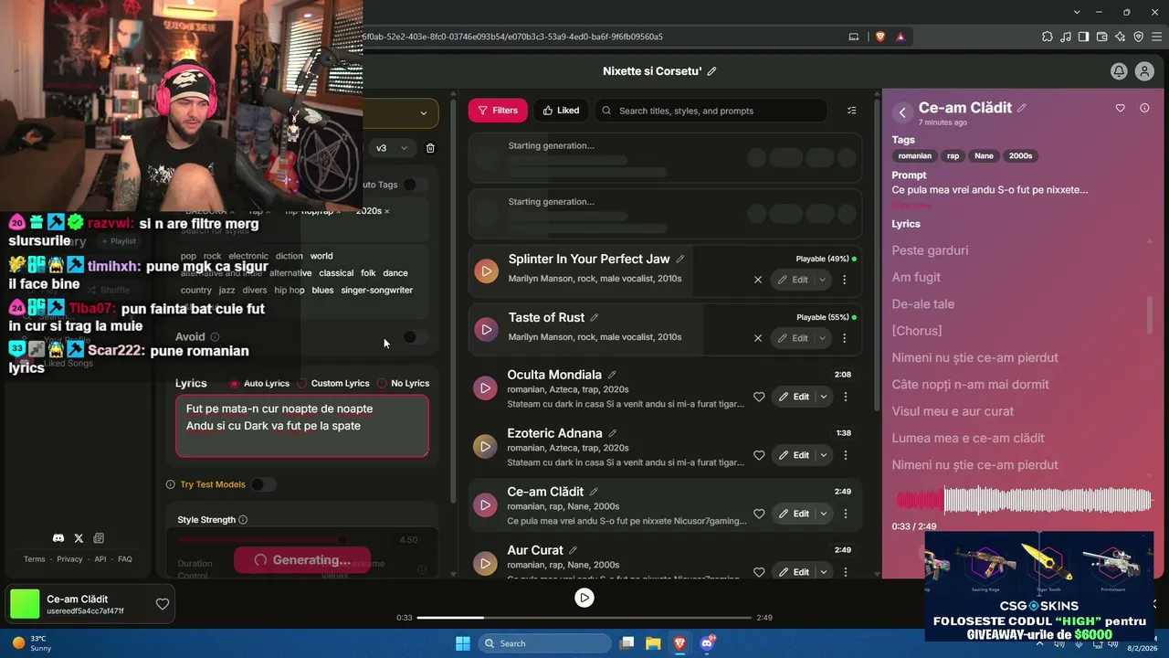
Task: Play the song Ezoteric Adnana
Action: tap(486, 446)
